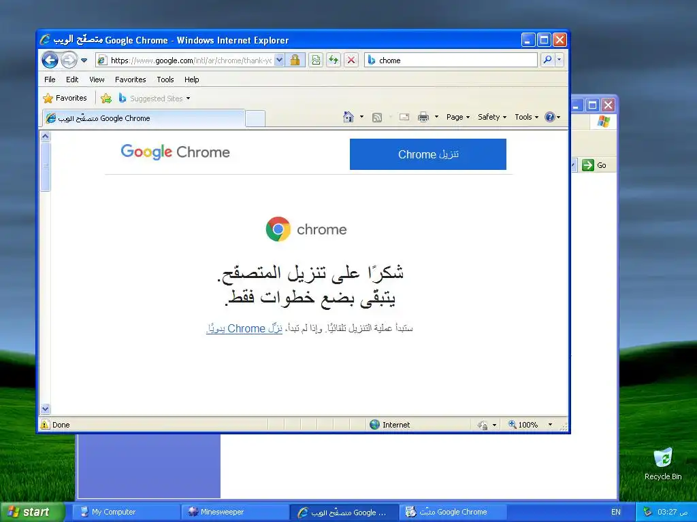Click the scrollbar down arrow
697x522 pixels.
click(x=46, y=408)
